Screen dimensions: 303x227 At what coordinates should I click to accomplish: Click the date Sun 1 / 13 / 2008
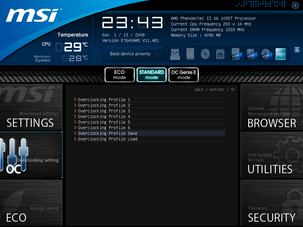click(x=123, y=35)
